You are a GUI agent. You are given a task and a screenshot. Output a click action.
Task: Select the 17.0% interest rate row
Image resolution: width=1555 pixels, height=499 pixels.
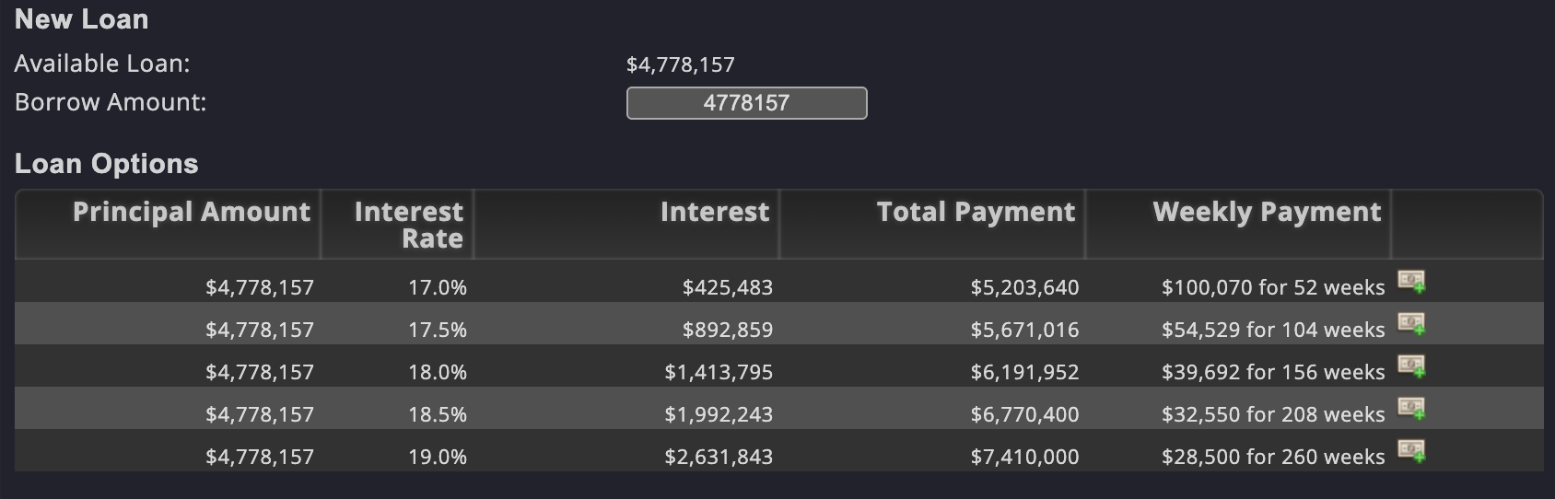click(x=779, y=282)
